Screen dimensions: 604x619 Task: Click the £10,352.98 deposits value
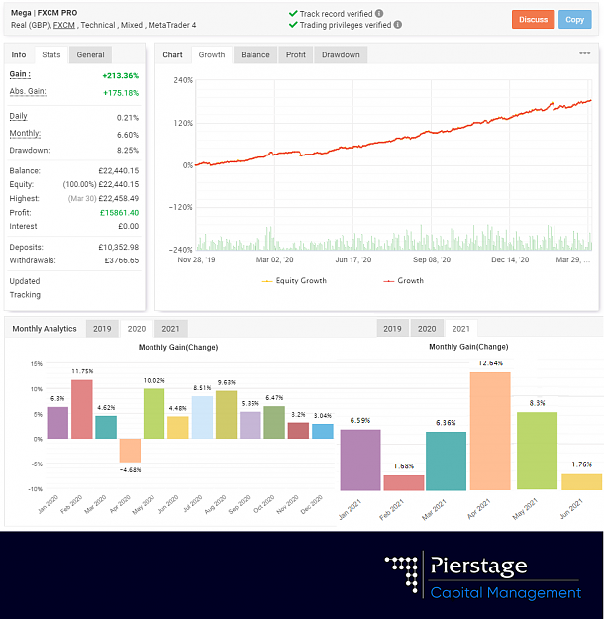pos(119,248)
